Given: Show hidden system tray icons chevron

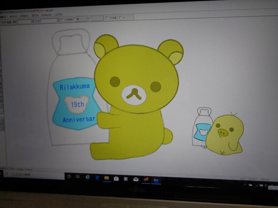Looking at the screenshot, I should [245, 185].
